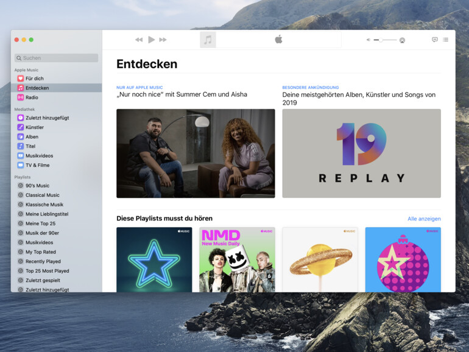Viewport: 469px width, 352px height.
Task: Select the My Top Rated playlist
Action: pyautogui.click(x=57, y=252)
